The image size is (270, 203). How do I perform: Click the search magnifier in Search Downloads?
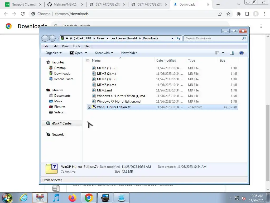tap(244, 38)
